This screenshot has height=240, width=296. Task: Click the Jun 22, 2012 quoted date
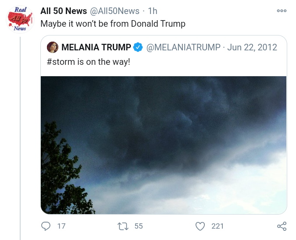click(x=252, y=47)
